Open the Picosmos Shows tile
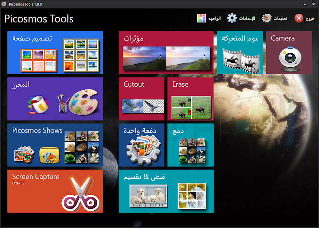Viewport: 319px width, 228px height. (55, 145)
